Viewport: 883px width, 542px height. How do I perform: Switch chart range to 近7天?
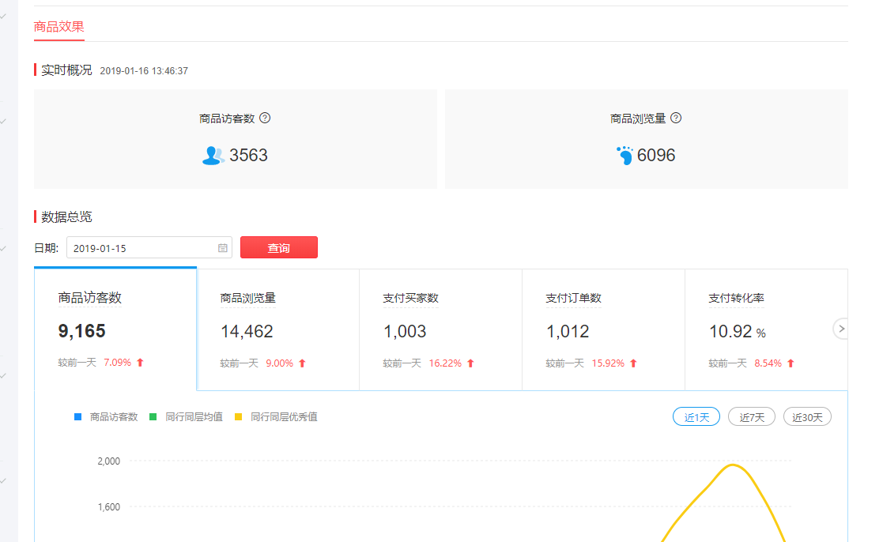[752, 417]
